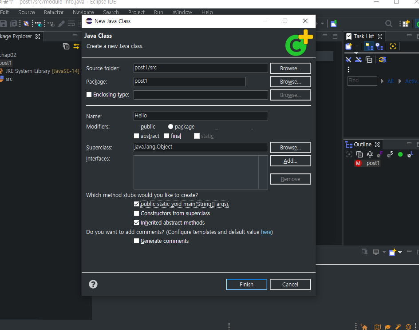Toggle Hide Local Types in Outline
Viewport: 419px width, 330px height.
410,154
